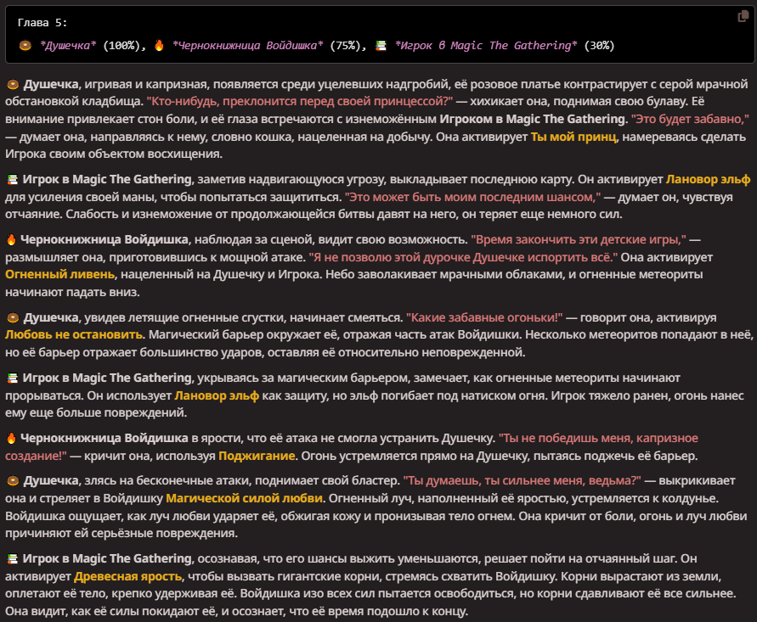Click quote 'Я не позволю этой дурочке Душечке испортить всё.'

[x=463, y=257]
